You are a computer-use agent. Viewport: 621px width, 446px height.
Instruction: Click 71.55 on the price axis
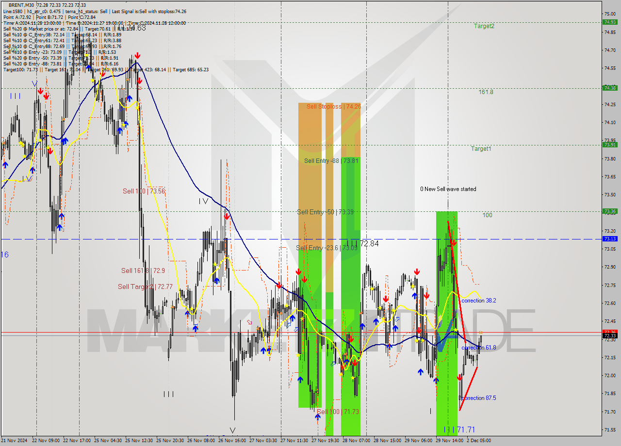point(609,430)
